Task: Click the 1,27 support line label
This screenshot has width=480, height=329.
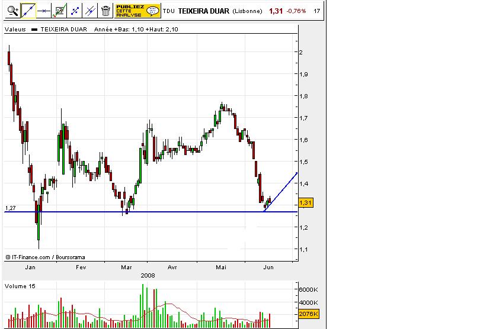Action: [x=11, y=208]
